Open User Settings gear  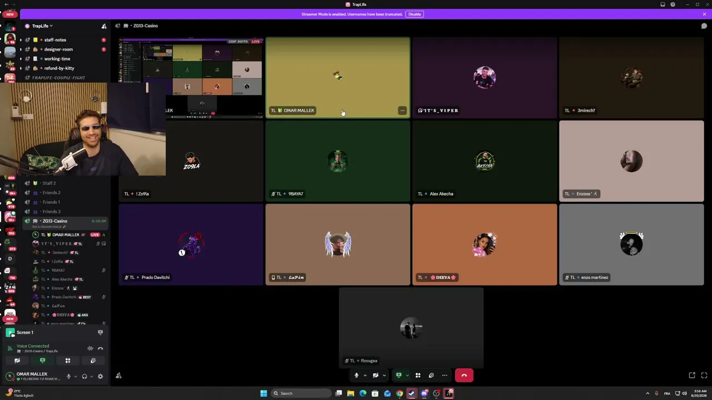pyautogui.click(x=100, y=376)
